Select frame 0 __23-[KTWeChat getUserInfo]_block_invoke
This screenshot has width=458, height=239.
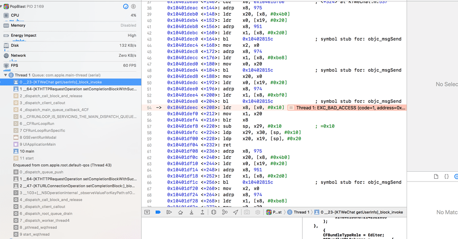(70, 82)
